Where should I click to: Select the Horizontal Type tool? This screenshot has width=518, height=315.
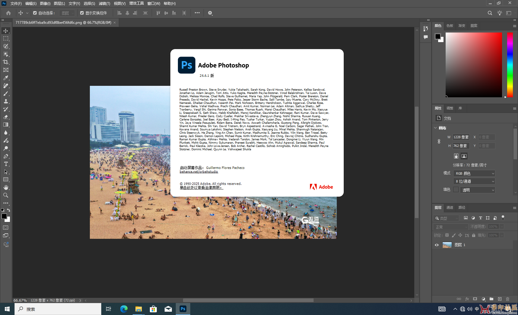(6, 164)
